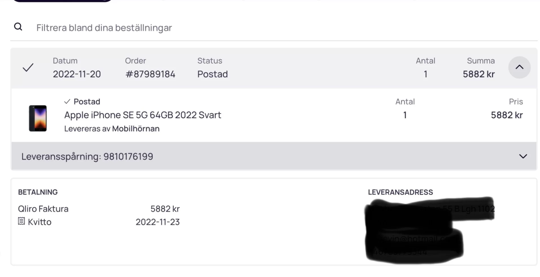
Task: Click tracking number 9810176199
Action: tap(128, 156)
